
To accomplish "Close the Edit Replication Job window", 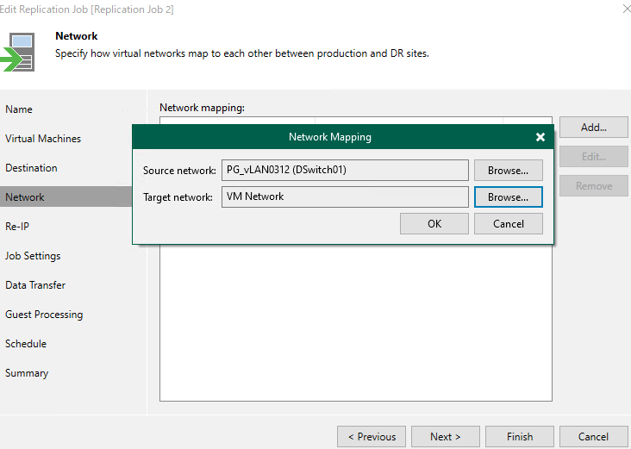I will pyautogui.click(x=626, y=9).
